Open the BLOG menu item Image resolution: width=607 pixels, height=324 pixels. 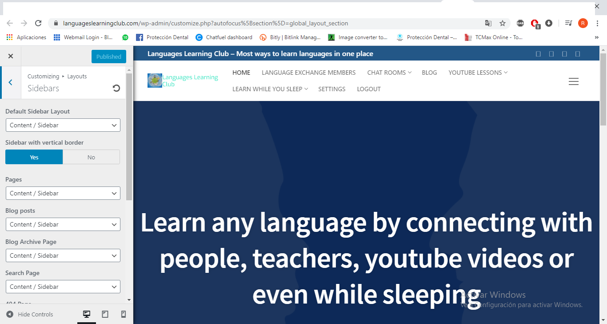coord(429,73)
